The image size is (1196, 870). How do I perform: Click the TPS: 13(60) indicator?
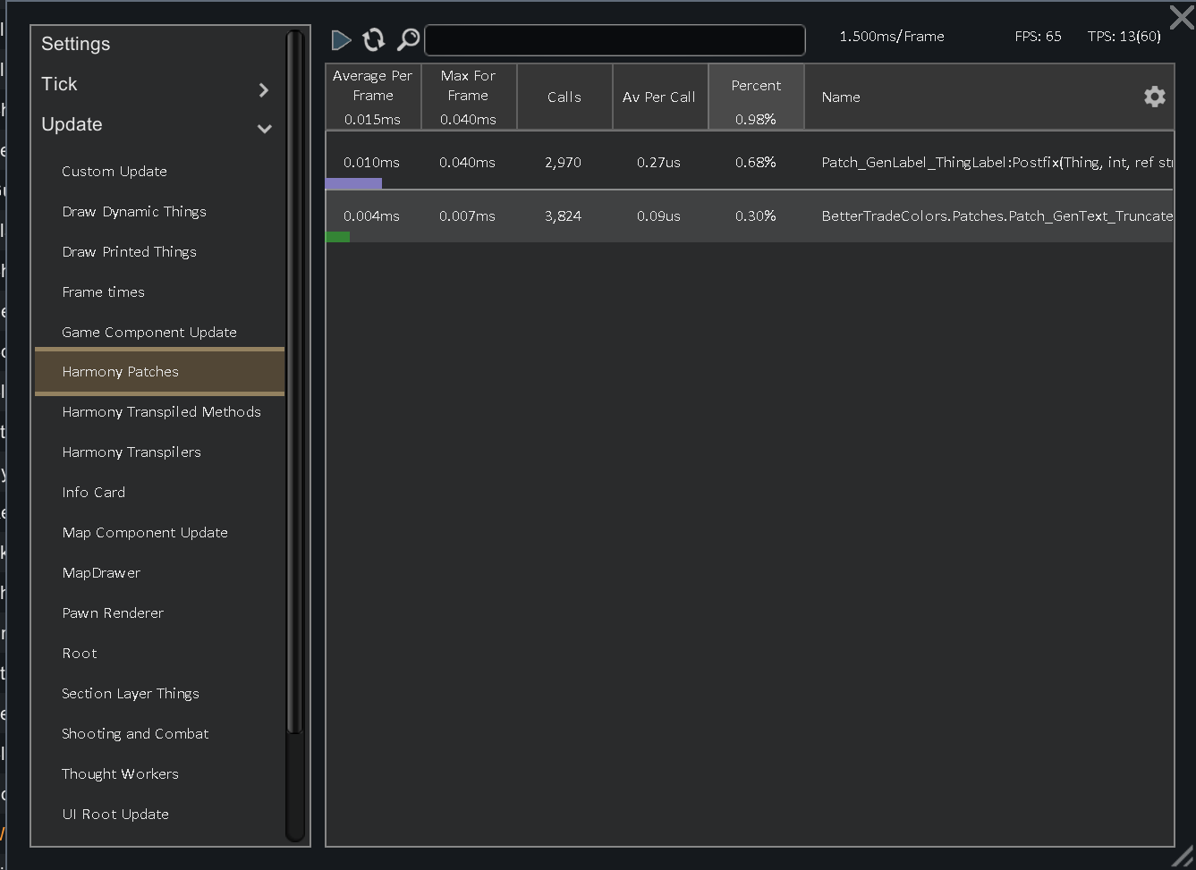point(1124,37)
